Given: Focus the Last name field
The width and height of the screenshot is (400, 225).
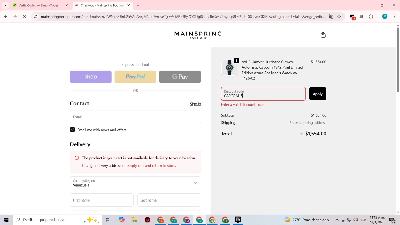Looking at the screenshot, I should coord(169,200).
